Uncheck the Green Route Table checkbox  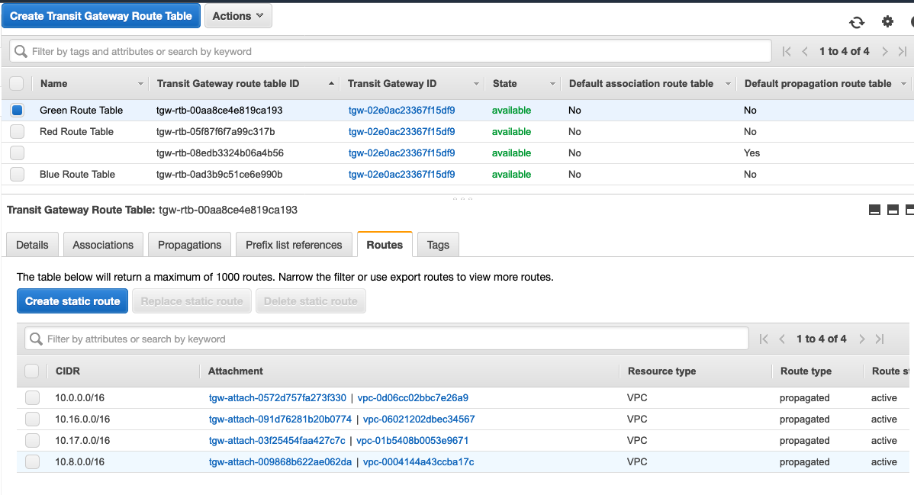[17, 110]
